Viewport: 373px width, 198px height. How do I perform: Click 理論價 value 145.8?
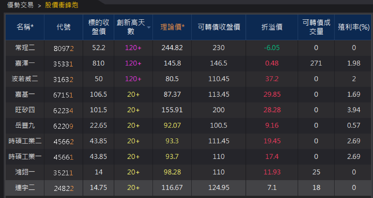point(172,63)
